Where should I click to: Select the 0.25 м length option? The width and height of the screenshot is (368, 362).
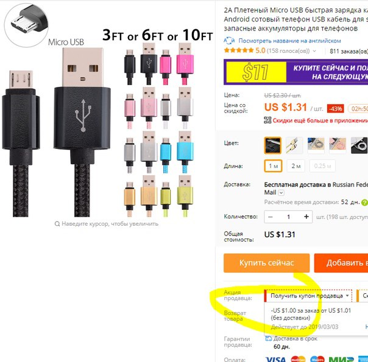pos(322,166)
